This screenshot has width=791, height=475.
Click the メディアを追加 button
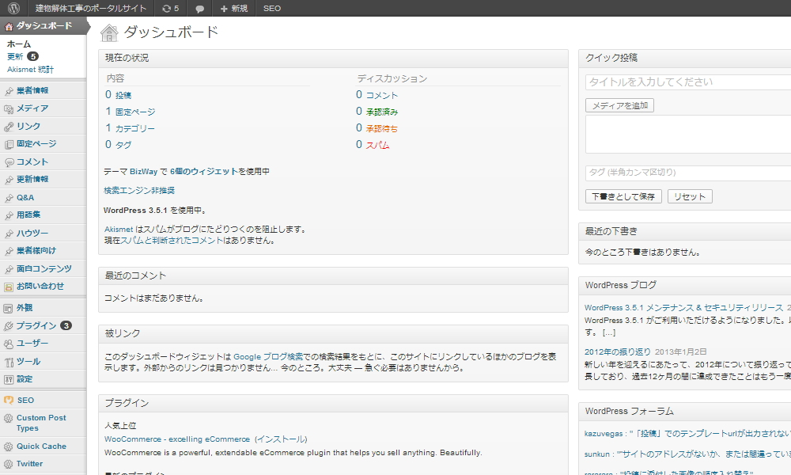[x=619, y=105]
